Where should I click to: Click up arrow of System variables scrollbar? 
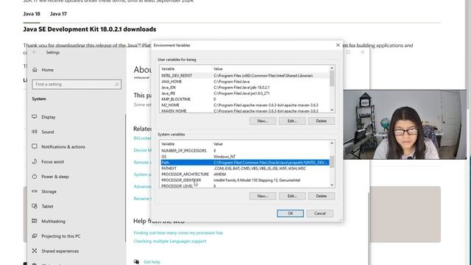pos(332,144)
